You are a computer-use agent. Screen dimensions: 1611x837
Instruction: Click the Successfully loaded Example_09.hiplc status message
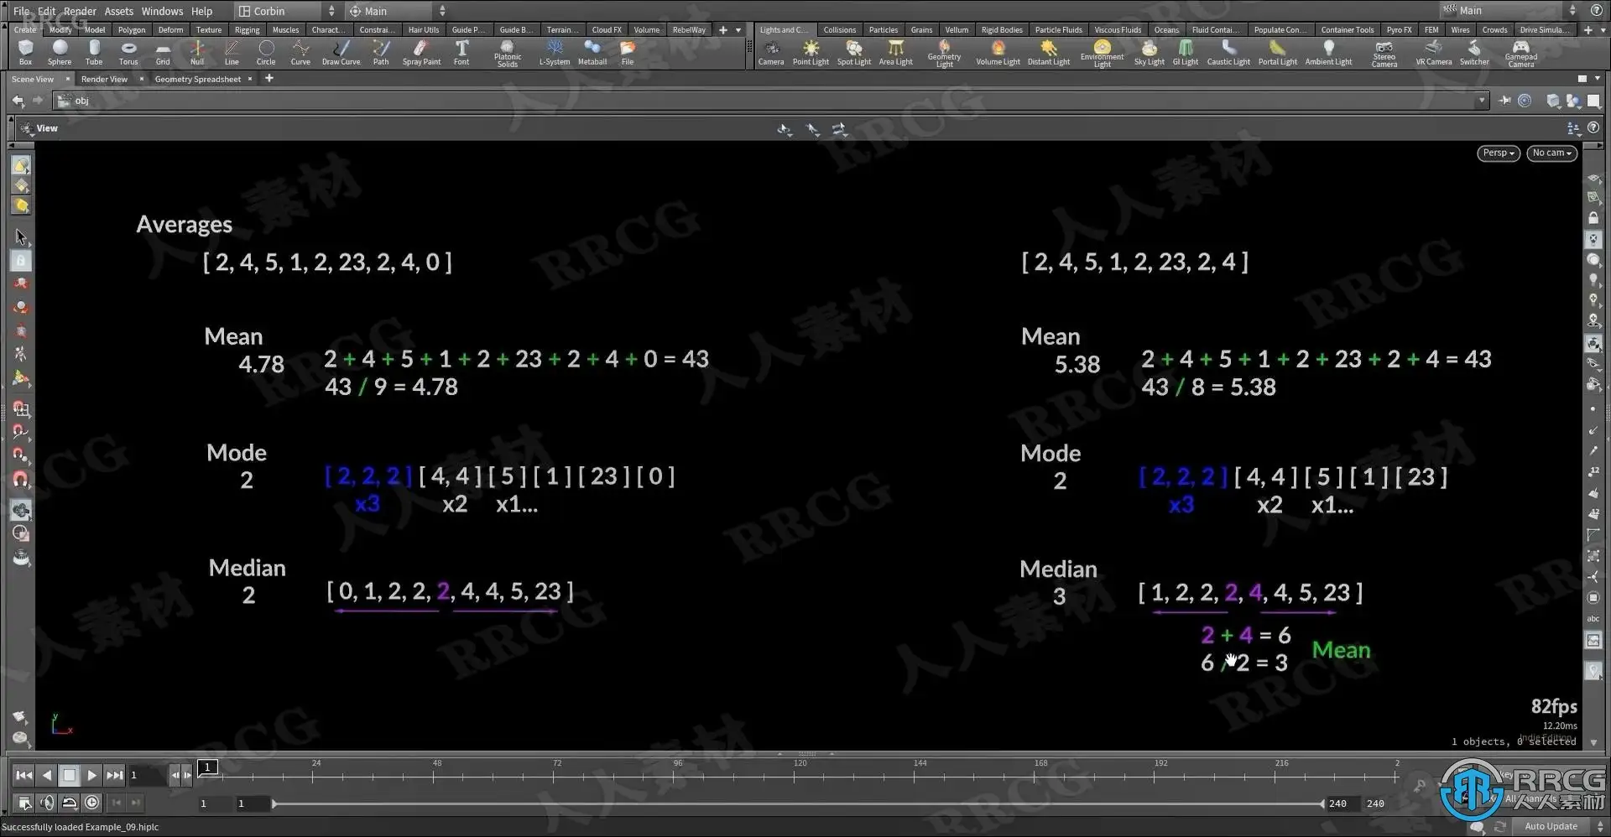click(81, 827)
